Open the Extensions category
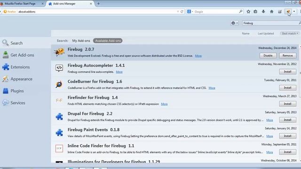The width and height of the screenshot is (301, 169). click(x=25, y=67)
